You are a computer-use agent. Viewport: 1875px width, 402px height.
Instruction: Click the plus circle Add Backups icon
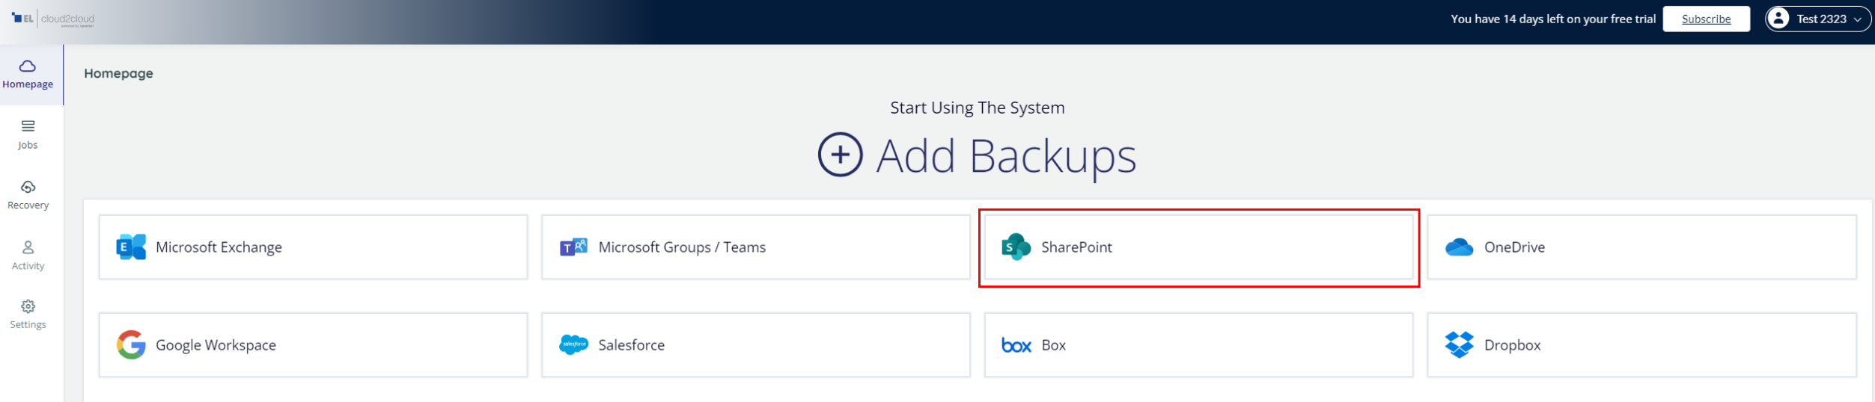pyautogui.click(x=840, y=155)
